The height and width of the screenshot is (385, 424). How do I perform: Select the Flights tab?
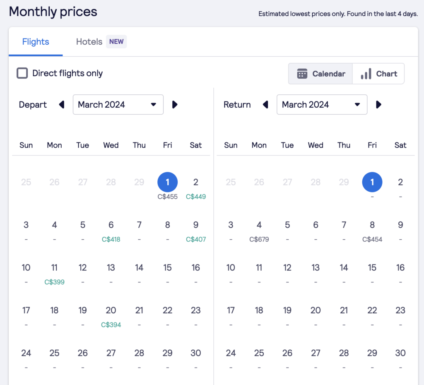35,41
